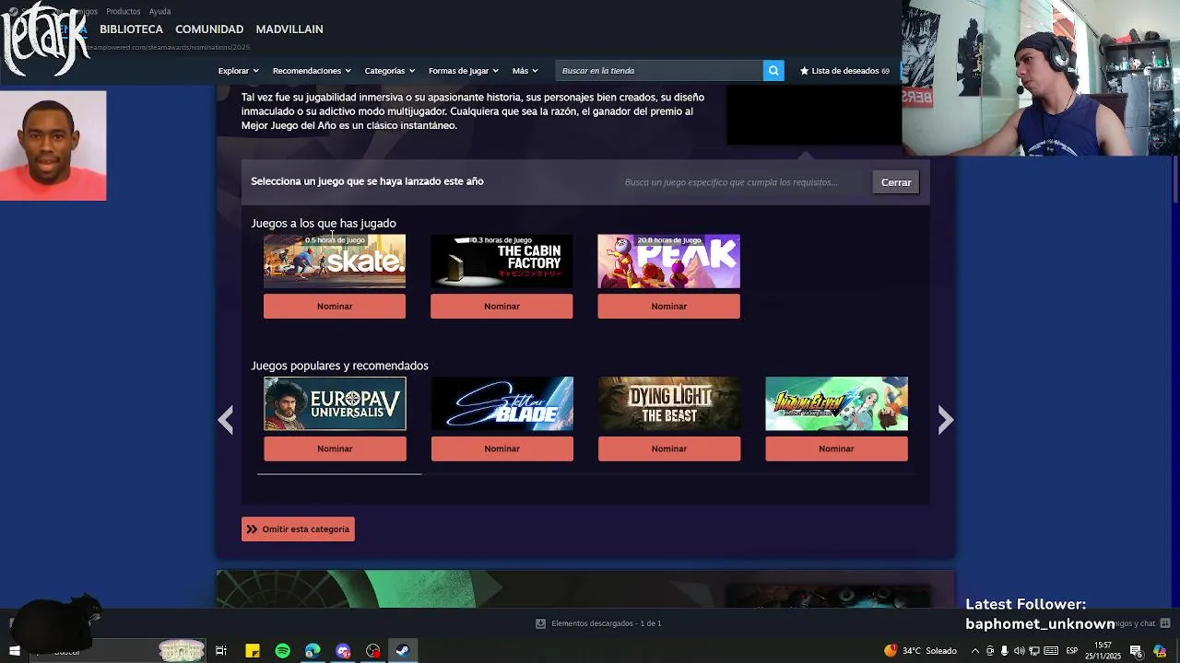Open Amigos y chat grid icon
1180x663 pixels.
point(1165,623)
